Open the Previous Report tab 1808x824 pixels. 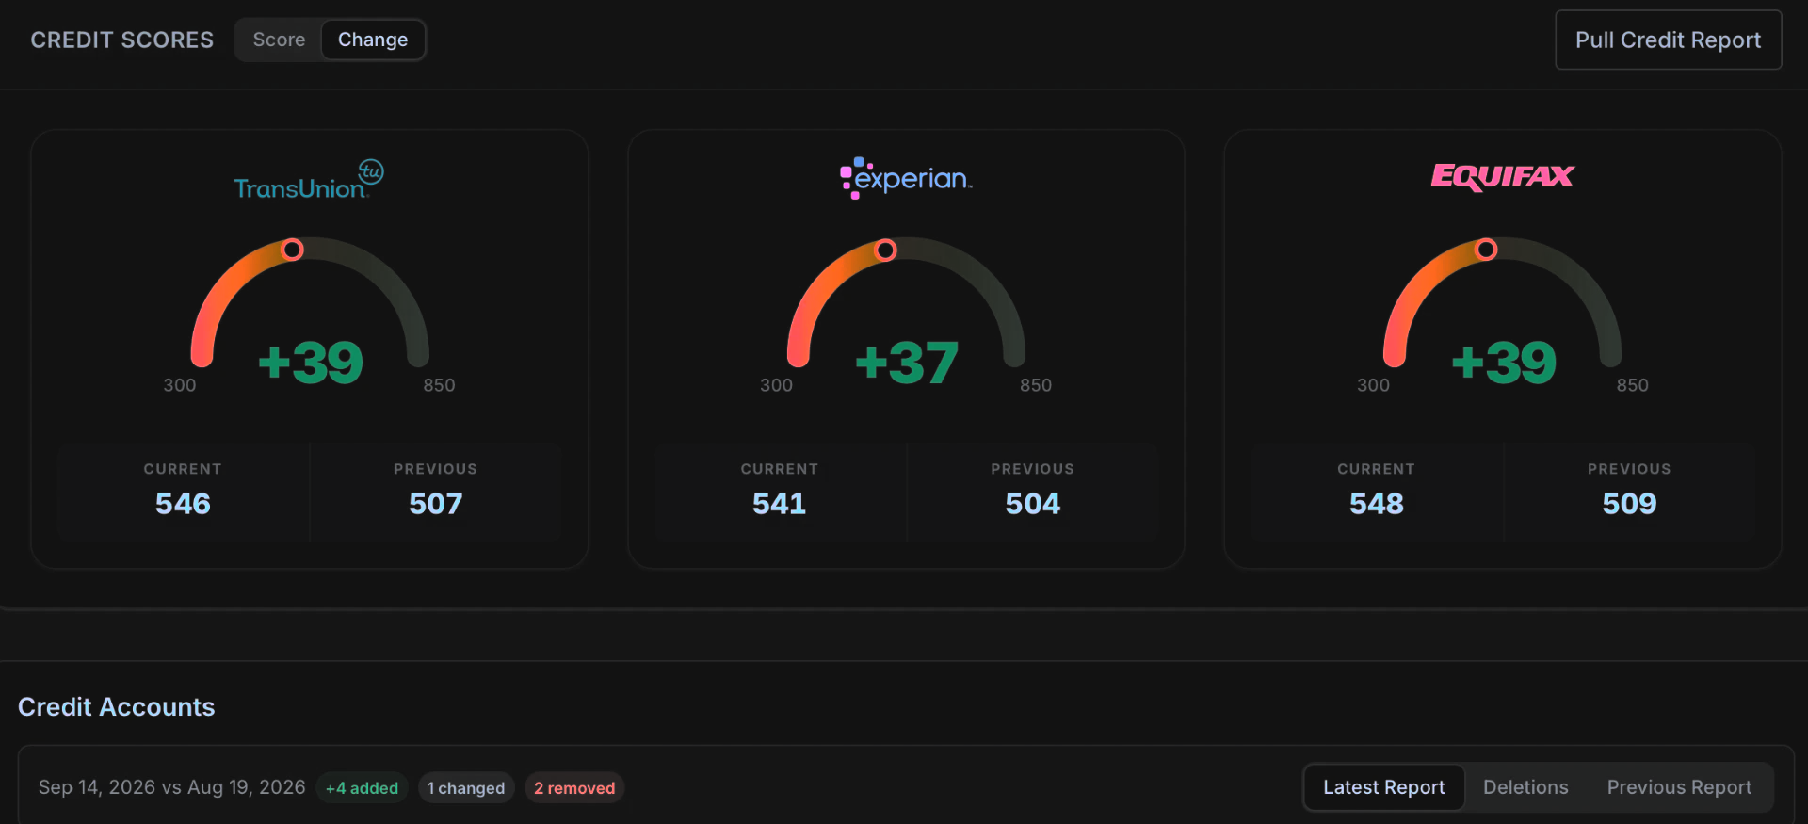tap(1679, 787)
